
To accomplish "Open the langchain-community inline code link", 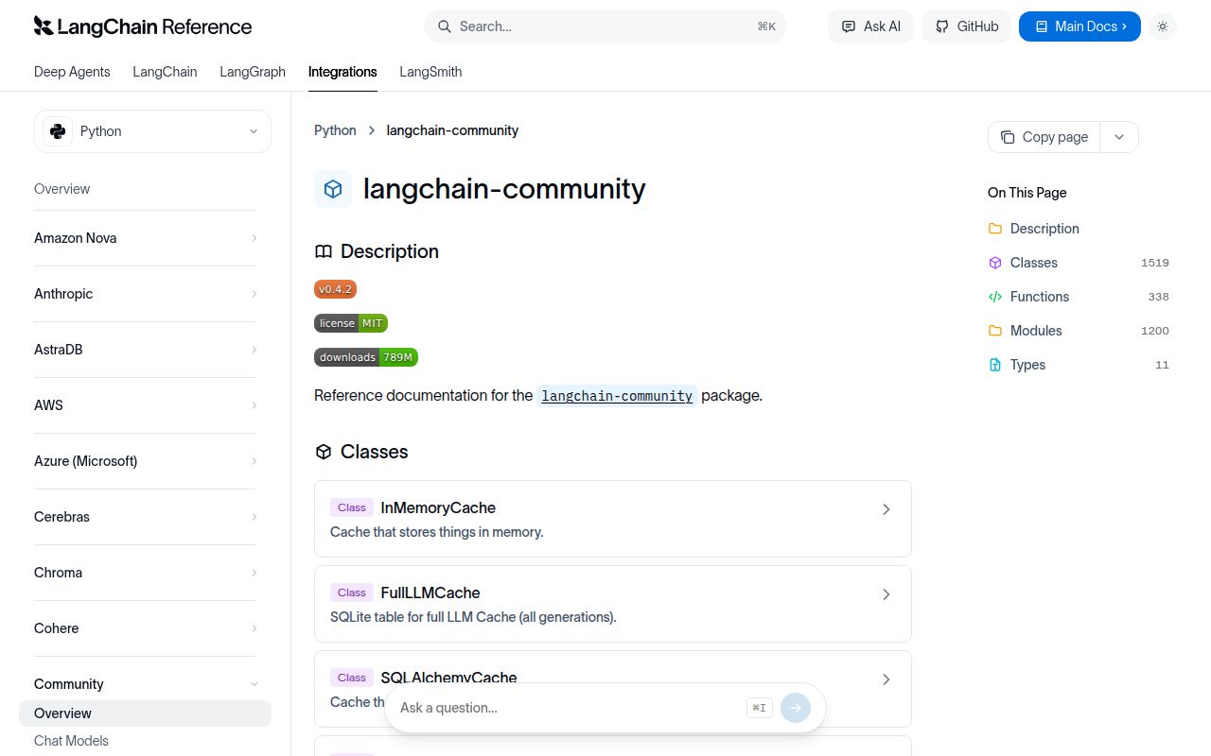I will click(617, 396).
